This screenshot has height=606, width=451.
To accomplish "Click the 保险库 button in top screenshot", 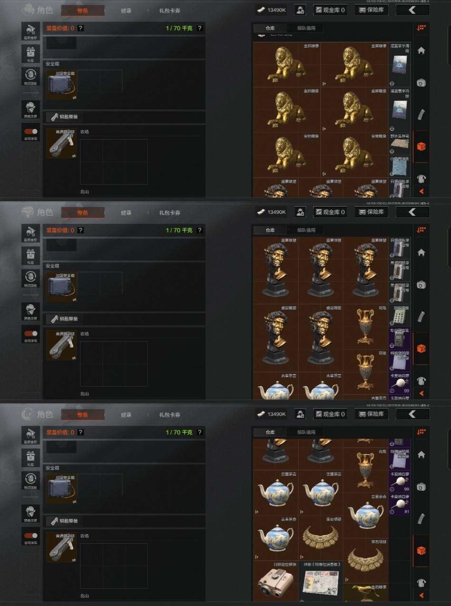I will (372, 10).
